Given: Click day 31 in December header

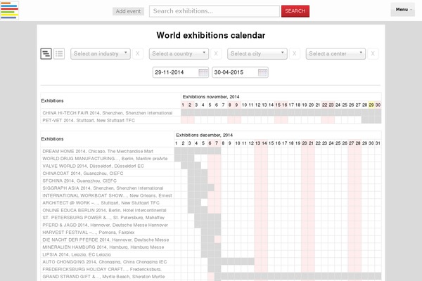Looking at the screenshot, I should tap(378, 143).
